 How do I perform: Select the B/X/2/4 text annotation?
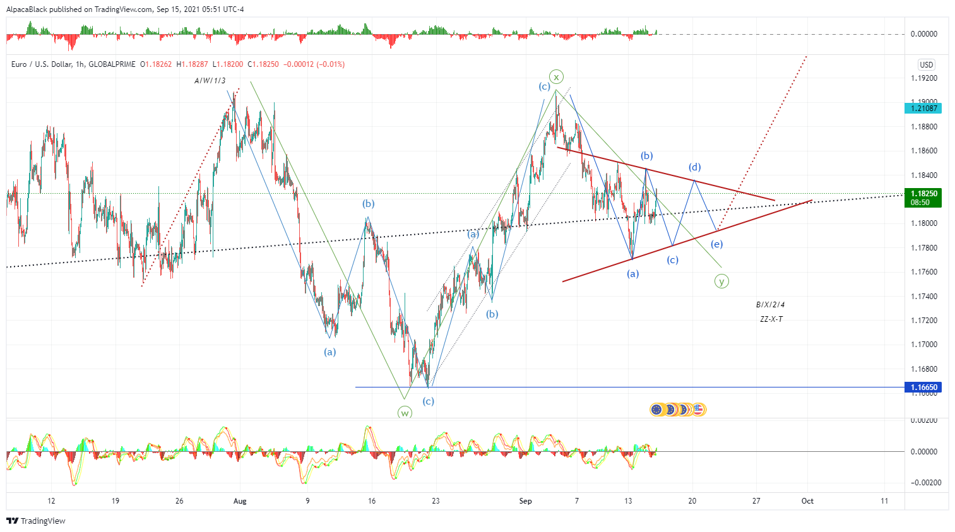point(771,305)
